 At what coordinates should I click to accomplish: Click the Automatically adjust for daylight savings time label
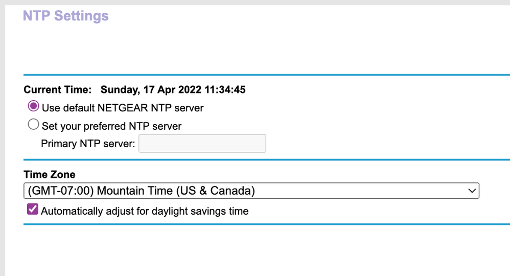[145, 211]
